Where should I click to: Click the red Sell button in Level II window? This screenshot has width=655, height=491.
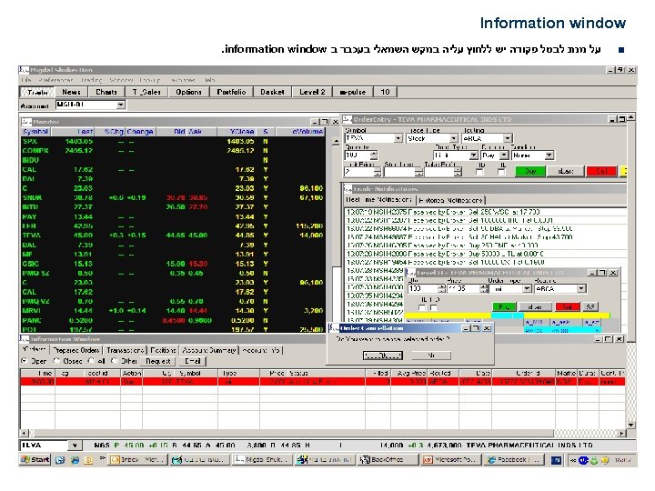pos(568,307)
